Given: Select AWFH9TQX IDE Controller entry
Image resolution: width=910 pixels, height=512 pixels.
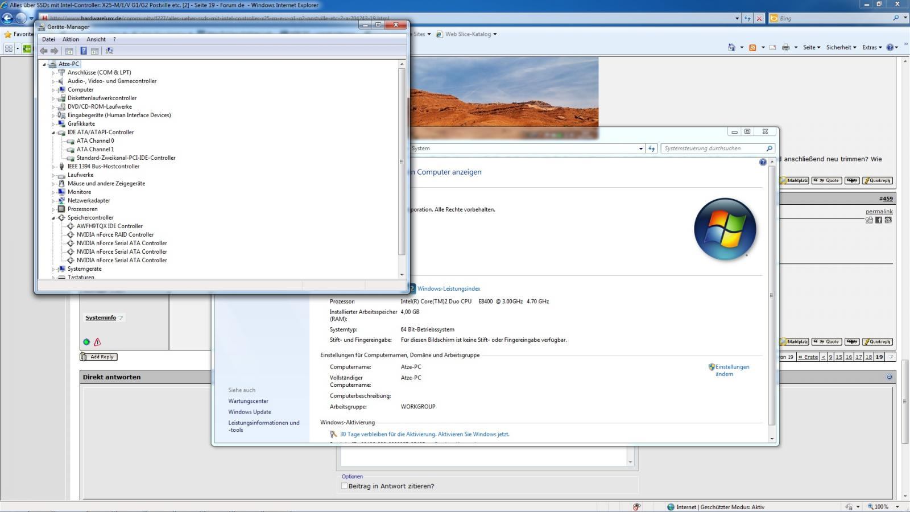Looking at the screenshot, I should pyautogui.click(x=110, y=226).
